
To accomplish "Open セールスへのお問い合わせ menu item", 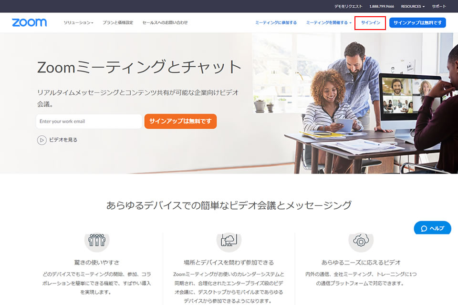I will (165, 22).
